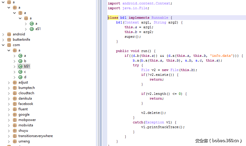Click the green class icon beside c
Image resolution: width=246 pixels, height=146 pixels.
(20, 72)
